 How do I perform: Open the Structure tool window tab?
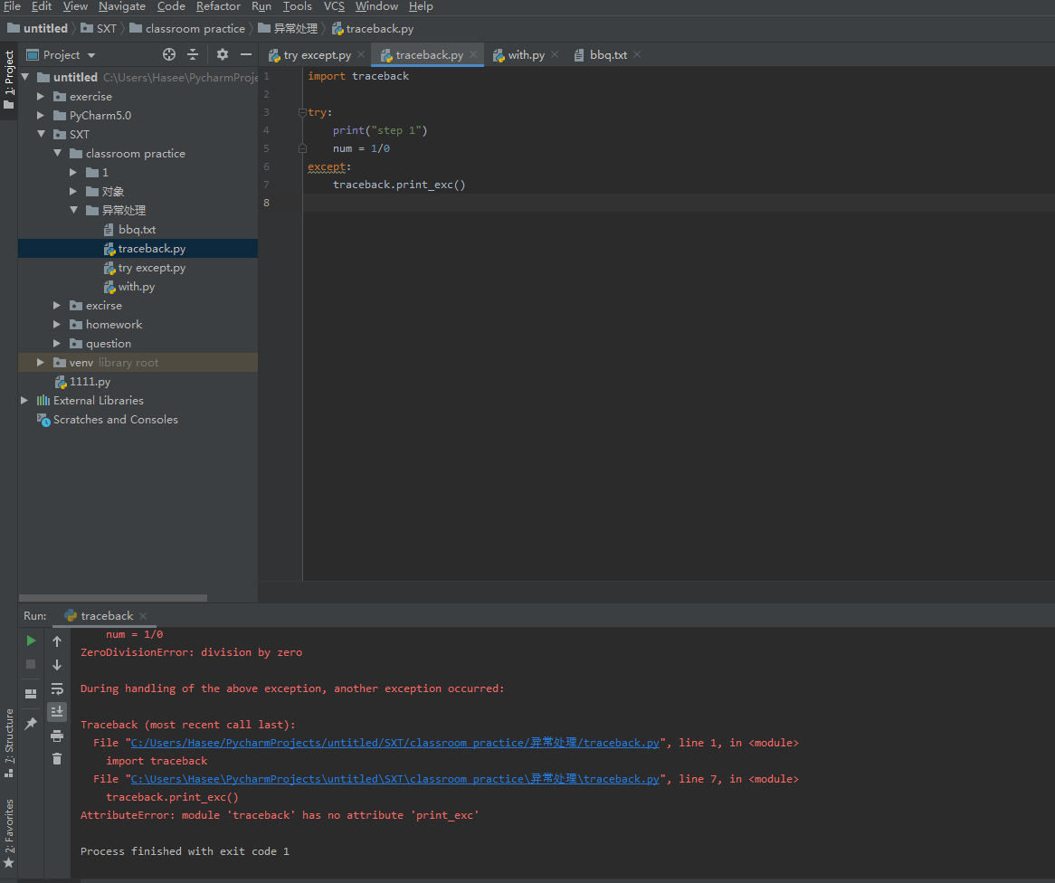point(9,743)
